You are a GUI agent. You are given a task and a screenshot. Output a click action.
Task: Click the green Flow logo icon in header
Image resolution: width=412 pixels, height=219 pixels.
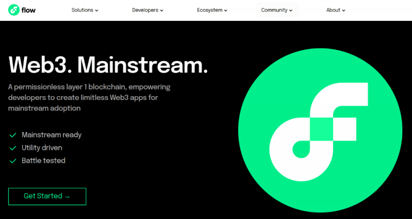tap(14, 10)
